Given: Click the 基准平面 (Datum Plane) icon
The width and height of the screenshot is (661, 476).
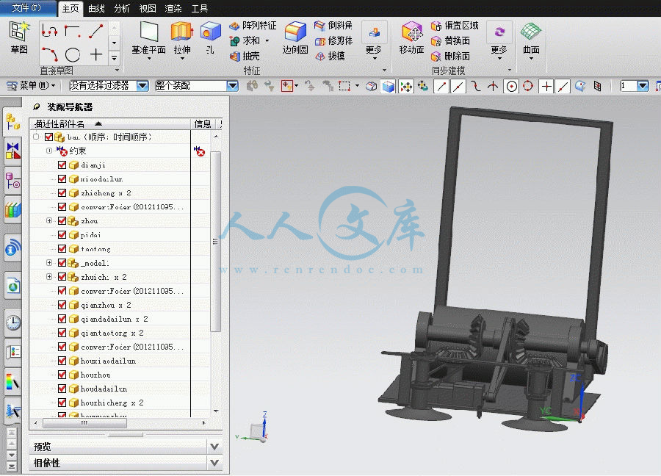Looking at the screenshot, I should tap(148, 32).
